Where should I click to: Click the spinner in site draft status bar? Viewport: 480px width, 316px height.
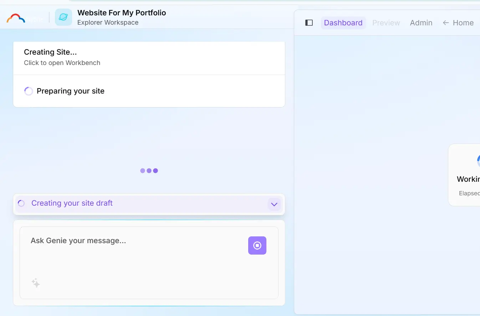[21, 203]
